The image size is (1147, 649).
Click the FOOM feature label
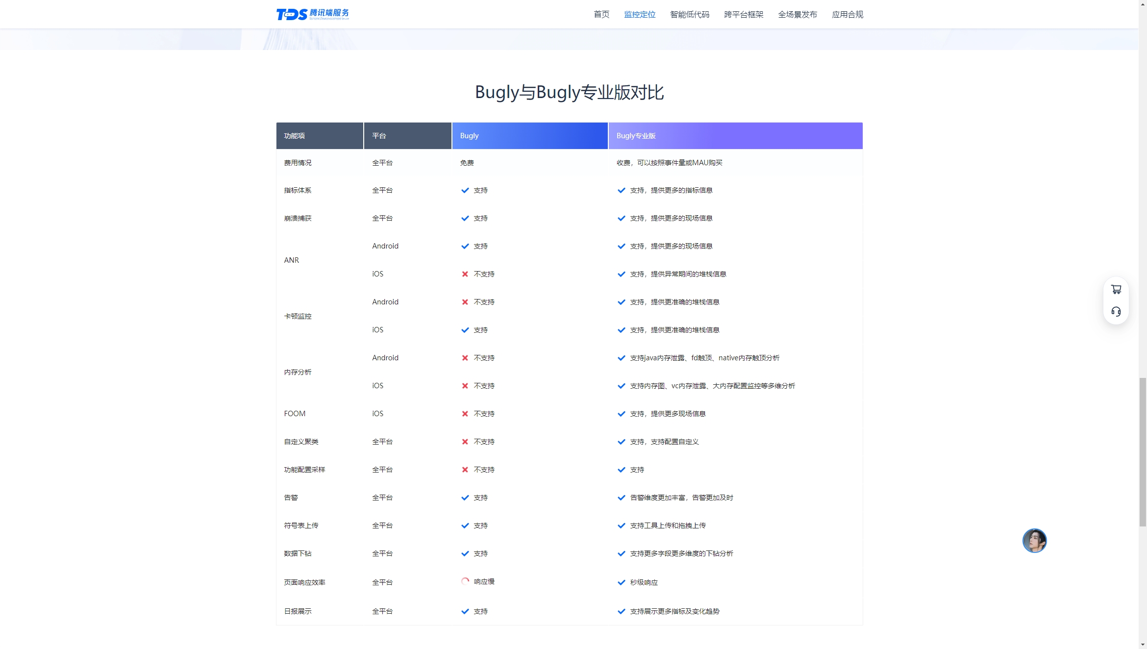click(x=295, y=414)
